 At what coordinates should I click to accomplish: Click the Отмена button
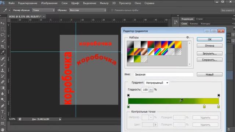coord(210,45)
